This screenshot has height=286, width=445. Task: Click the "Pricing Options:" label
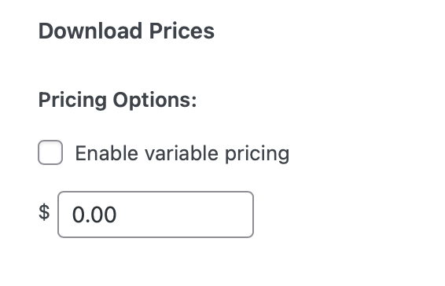pos(117,100)
